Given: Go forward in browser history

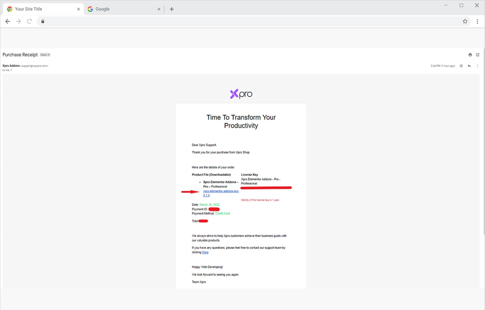Looking at the screenshot, I should point(19,21).
